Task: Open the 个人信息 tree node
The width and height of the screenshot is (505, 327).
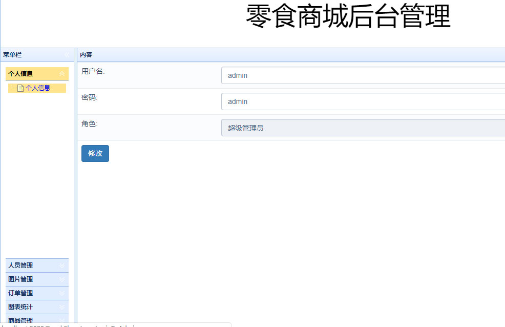Action: [x=38, y=88]
